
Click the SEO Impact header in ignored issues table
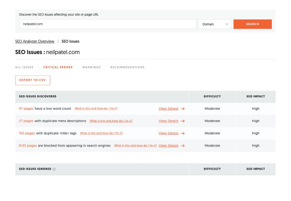coord(256,169)
